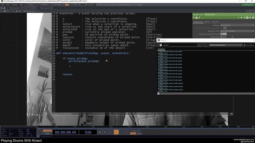
Task: Click the plus custom parameters icon
Action: 250,17
